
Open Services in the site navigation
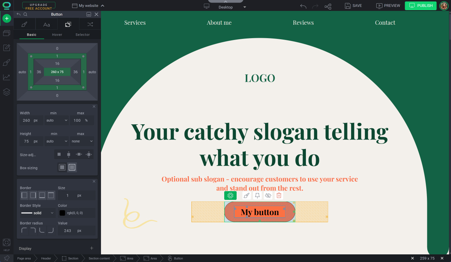(135, 23)
